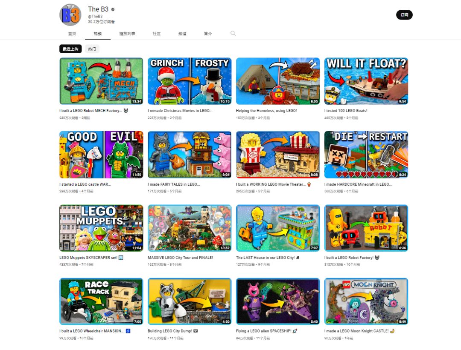This screenshot has width=461, height=350.
Task: Click the 4:50 duration badge
Action: (x=226, y=321)
